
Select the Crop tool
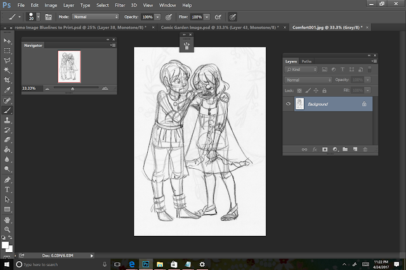pyautogui.click(x=7, y=80)
